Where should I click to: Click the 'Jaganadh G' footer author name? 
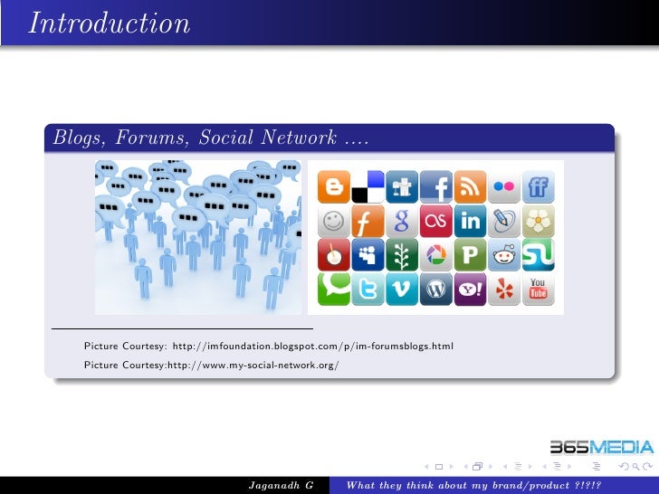point(282,486)
